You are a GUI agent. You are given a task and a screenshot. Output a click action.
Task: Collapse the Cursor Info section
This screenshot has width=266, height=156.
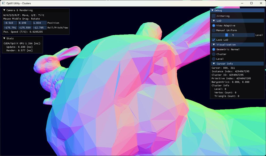214,64
